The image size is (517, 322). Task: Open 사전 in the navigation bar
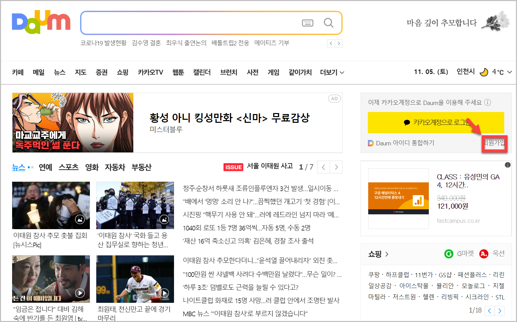point(253,72)
